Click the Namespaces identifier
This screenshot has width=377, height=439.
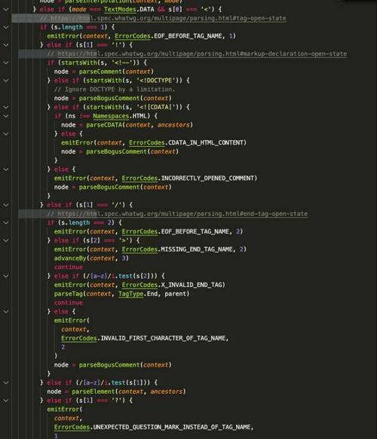click(111, 116)
